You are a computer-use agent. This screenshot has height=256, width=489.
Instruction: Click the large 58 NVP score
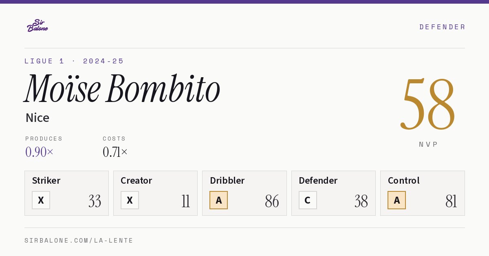(x=428, y=104)
